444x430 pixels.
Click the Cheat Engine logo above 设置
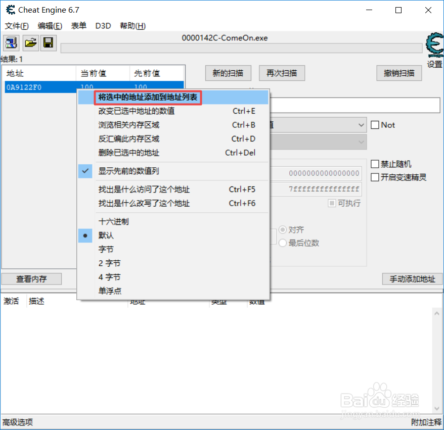click(x=434, y=44)
